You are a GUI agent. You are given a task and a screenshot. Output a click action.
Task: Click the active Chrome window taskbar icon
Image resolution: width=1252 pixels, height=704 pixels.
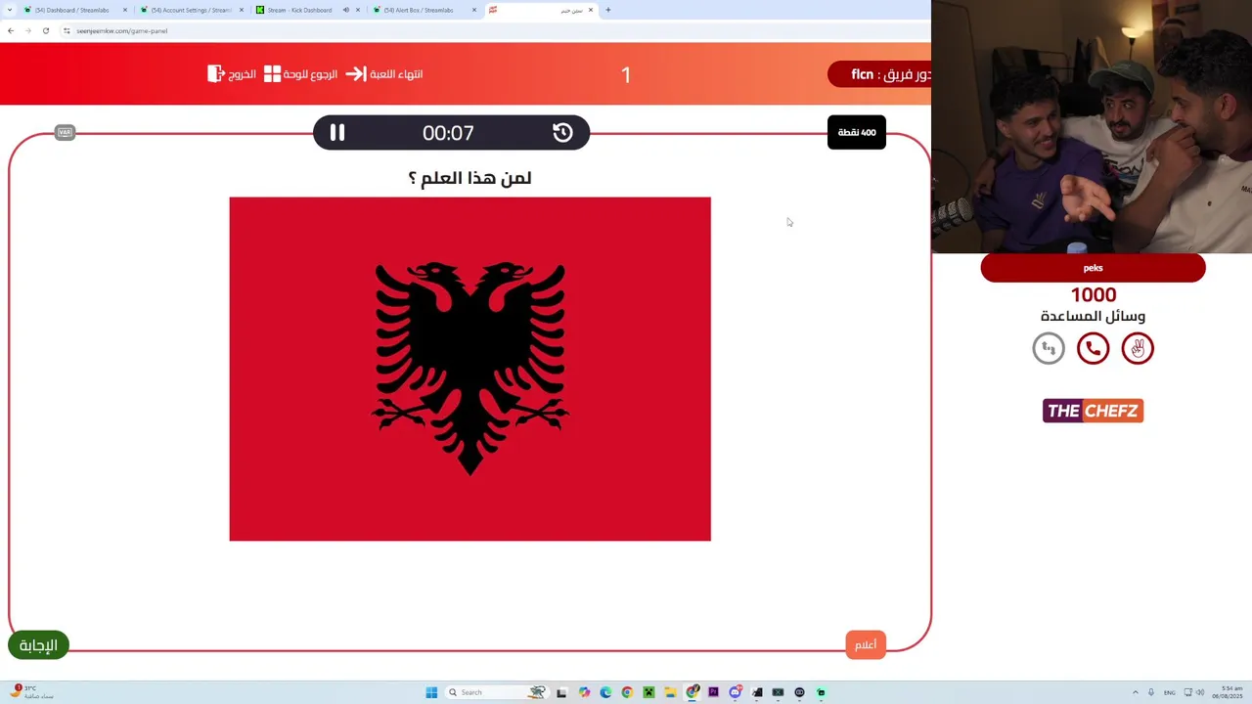(692, 692)
